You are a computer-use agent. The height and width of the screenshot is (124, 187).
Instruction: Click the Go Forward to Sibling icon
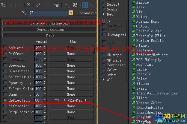pyautogui.click(x=92, y=5)
